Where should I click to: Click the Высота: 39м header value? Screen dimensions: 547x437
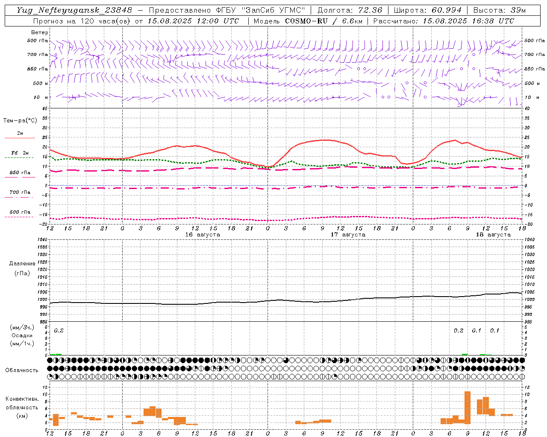coord(500,10)
